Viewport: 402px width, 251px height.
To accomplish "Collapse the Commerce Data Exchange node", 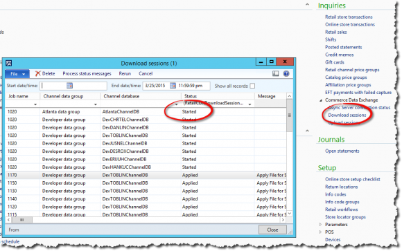I will [x=321, y=100].
